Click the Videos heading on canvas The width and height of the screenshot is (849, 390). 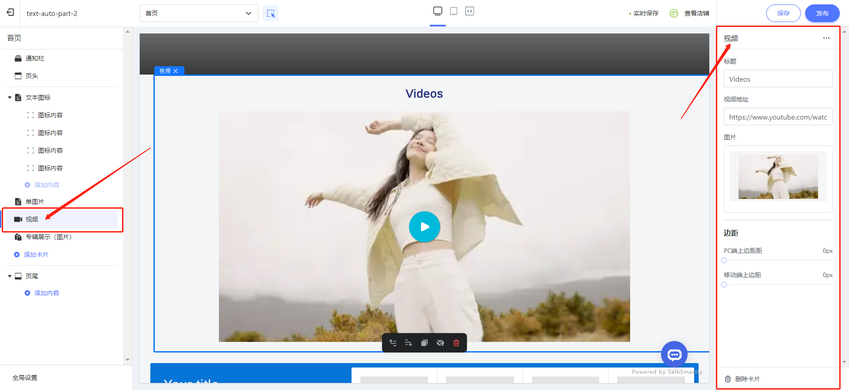pos(424,94)
